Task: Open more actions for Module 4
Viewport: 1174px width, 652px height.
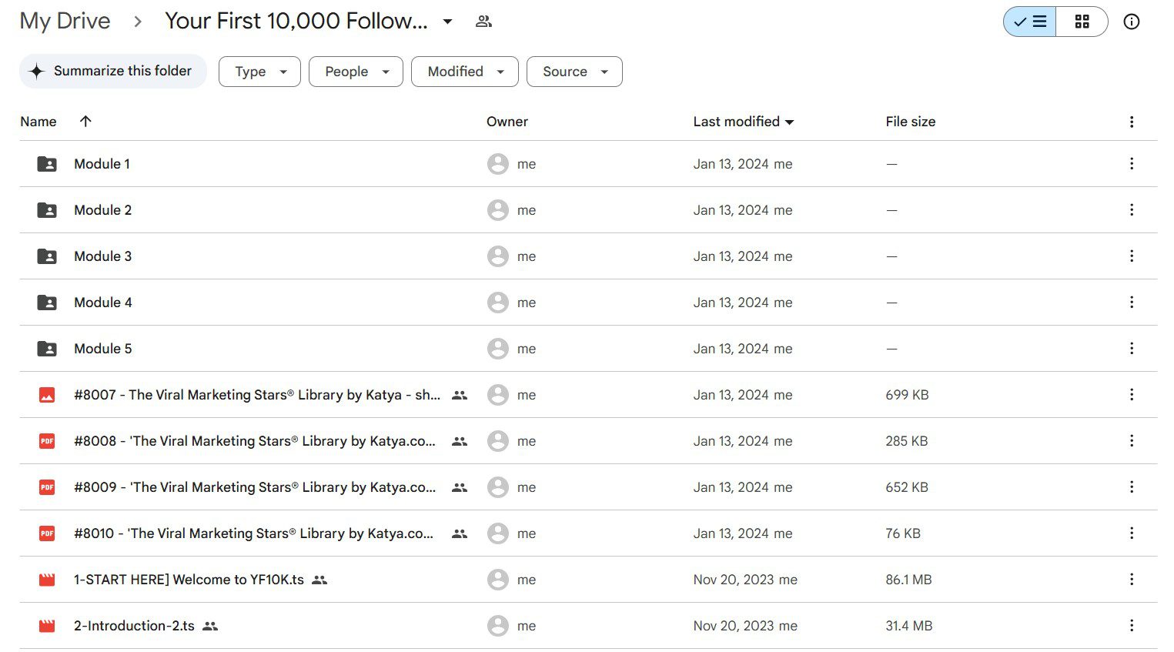Action: tap(1132, 302)
